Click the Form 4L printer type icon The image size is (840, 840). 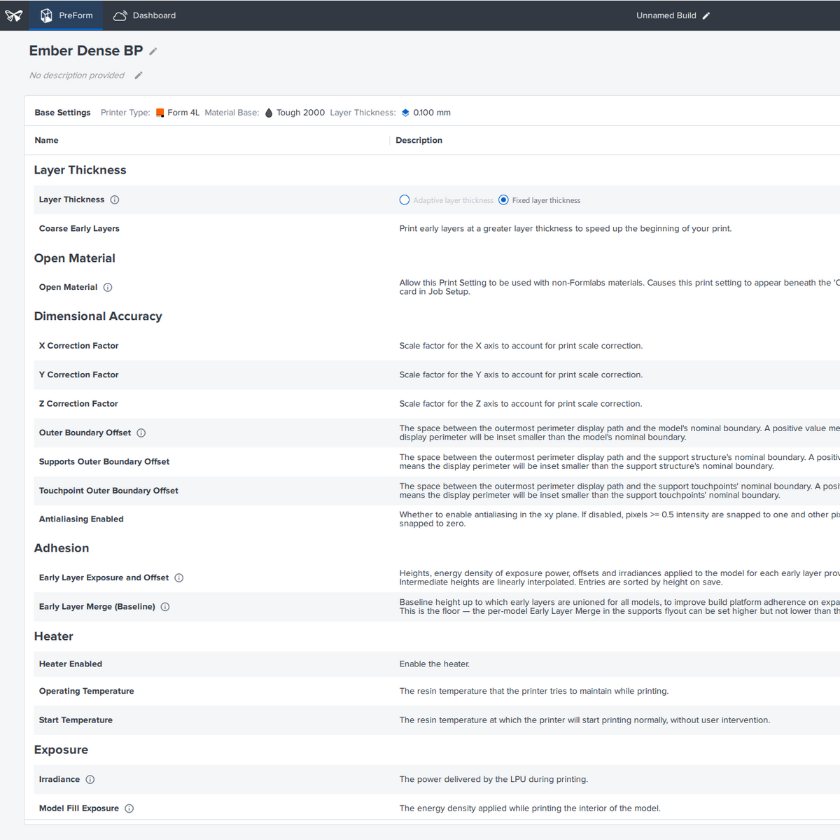pos(160,113)
